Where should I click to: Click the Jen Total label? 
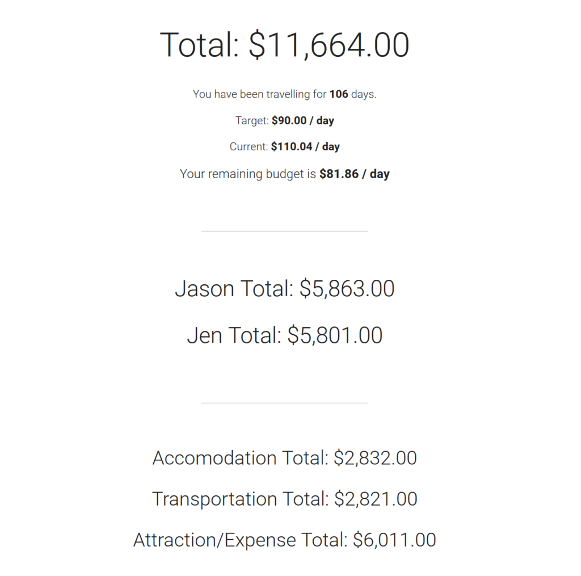[x=234, y=335]
